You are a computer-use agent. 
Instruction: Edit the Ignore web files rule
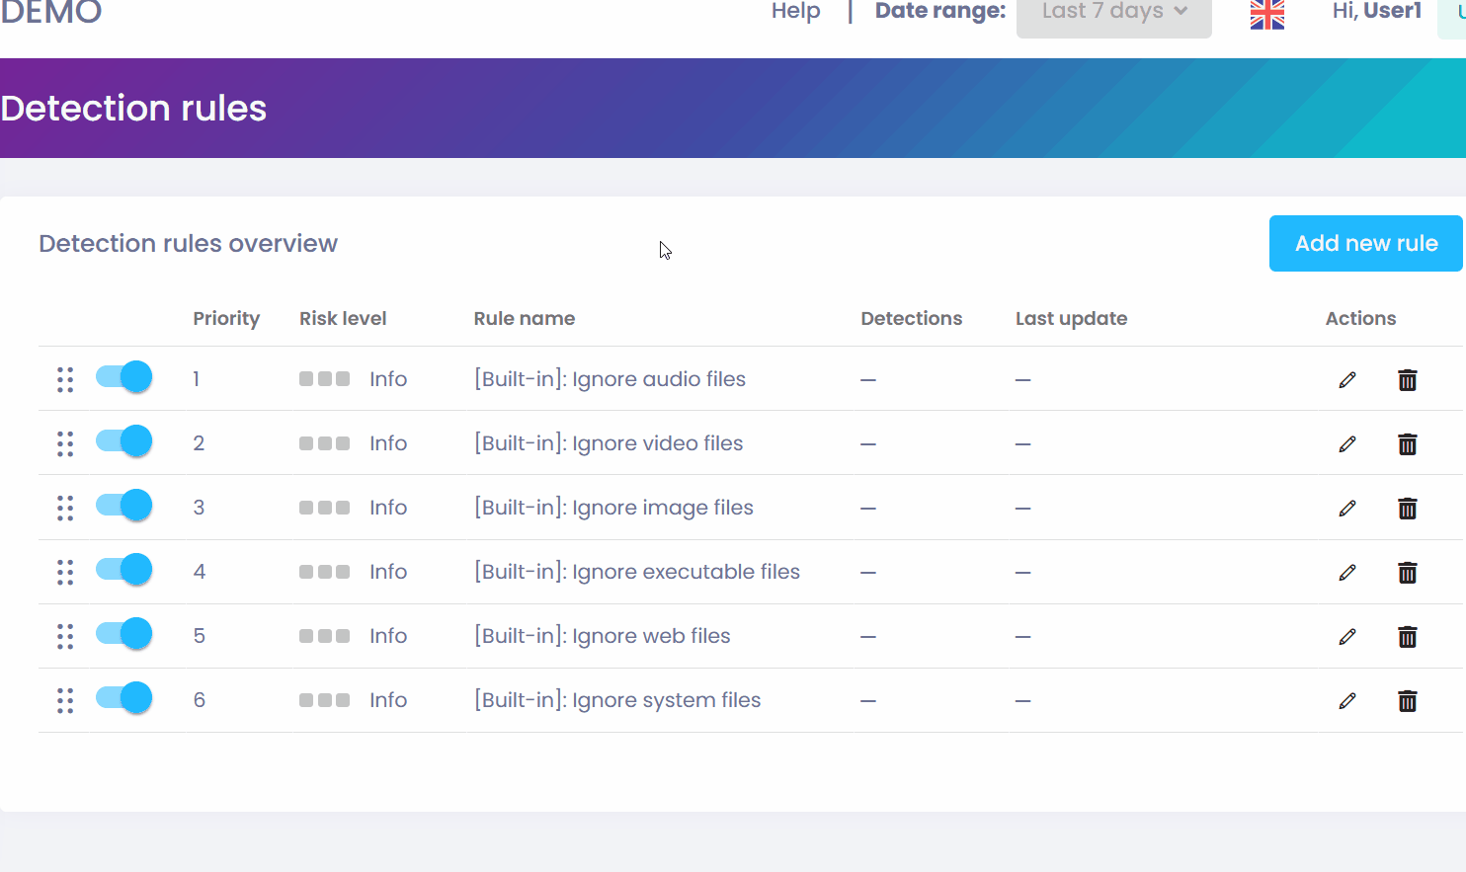click(1347, 636)
